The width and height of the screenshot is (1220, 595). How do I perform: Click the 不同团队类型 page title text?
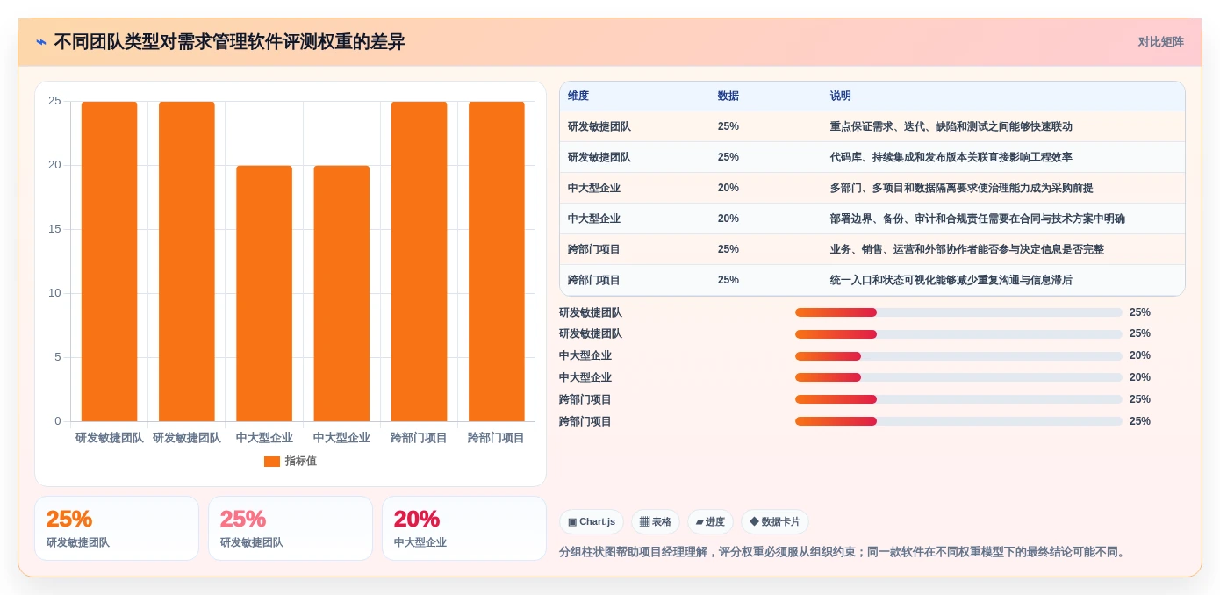click(230, 42)
